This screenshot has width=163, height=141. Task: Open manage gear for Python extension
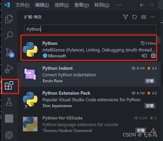pyautogui.click(x=153, y=56)
